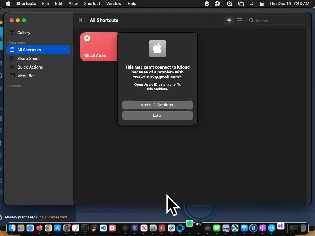The width and height of the screenshot is (315, 236).
Task: Click the Menu Bar icon in sidebar
Action: pos(12,76)
